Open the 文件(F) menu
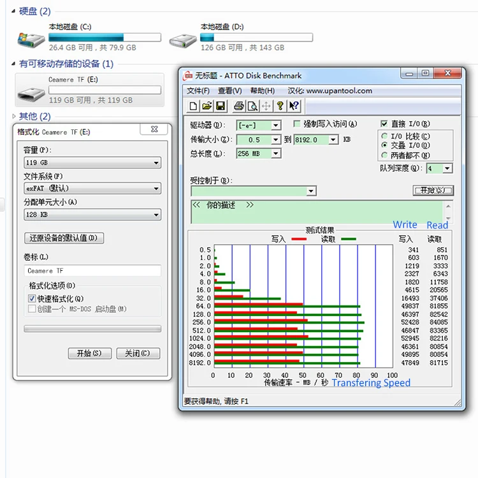478x478 pixels. click(x=198, y=91)
